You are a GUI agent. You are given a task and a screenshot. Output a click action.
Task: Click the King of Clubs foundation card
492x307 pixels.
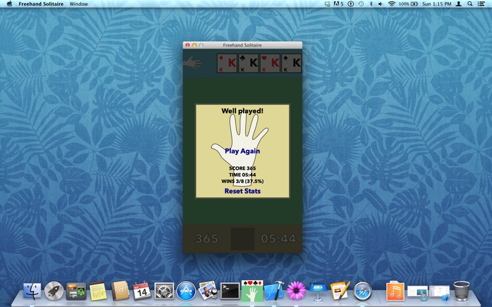pos(250,63)
